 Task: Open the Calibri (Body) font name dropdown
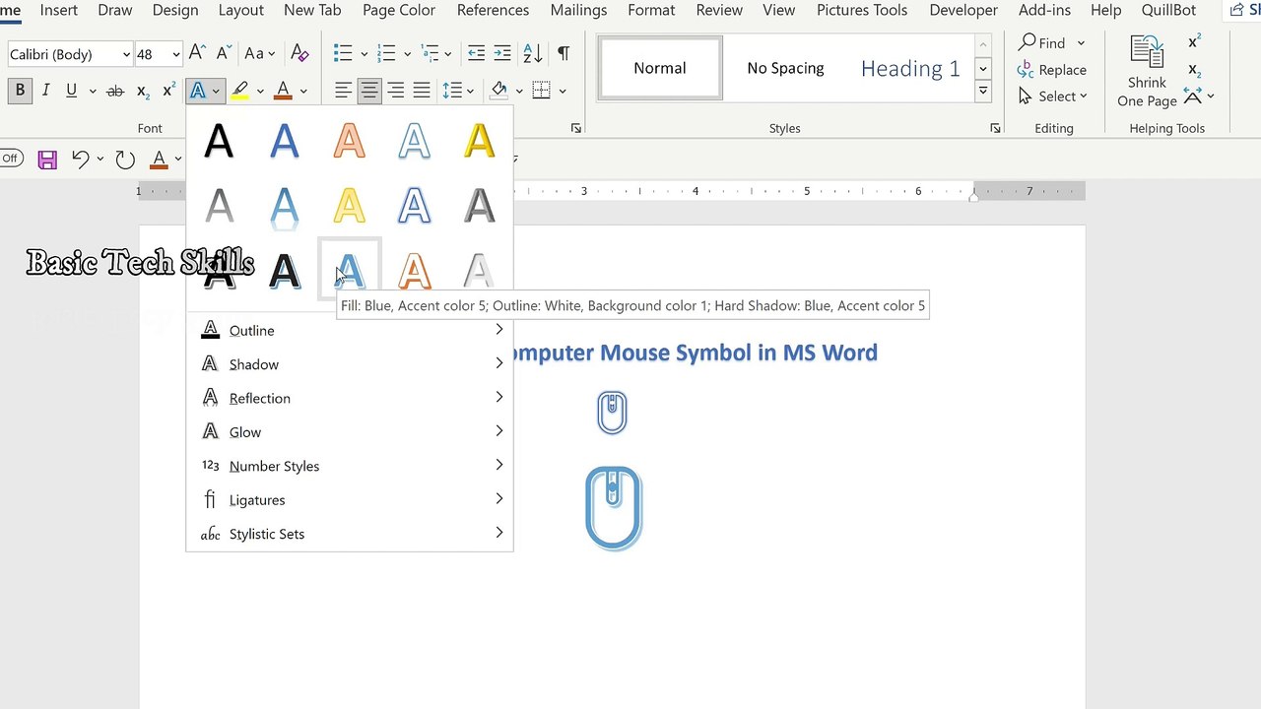click(126, 54)
